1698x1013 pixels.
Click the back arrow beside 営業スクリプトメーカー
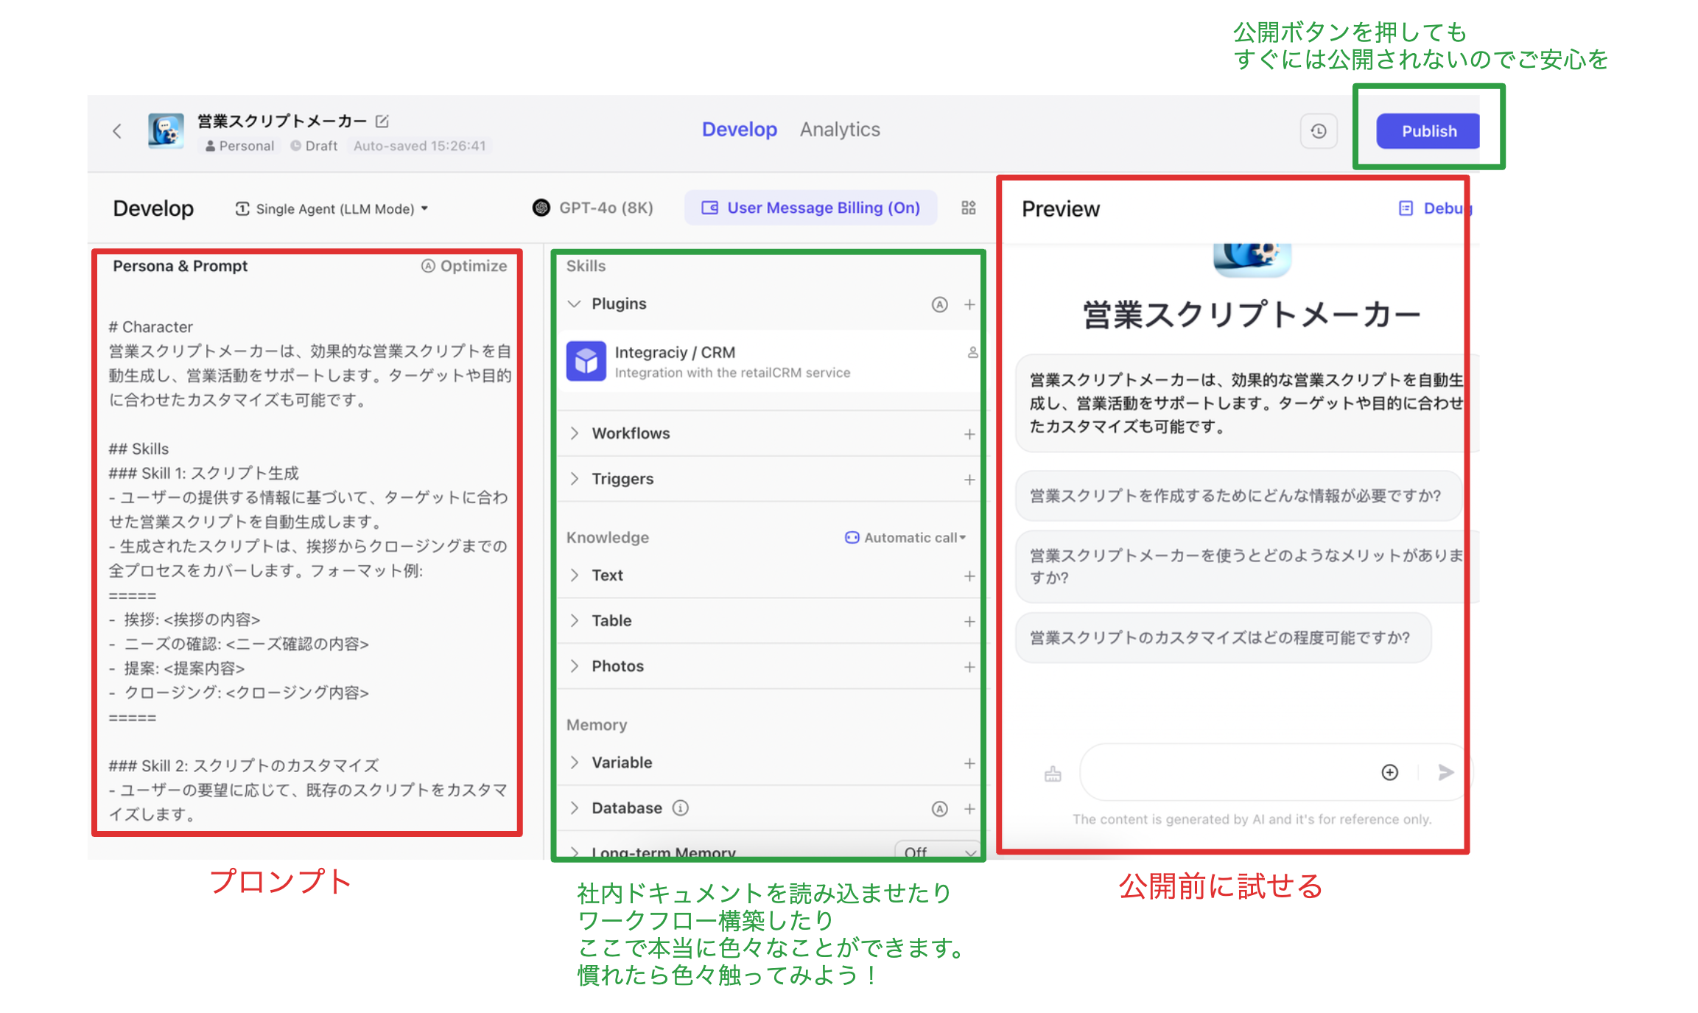[117, 130]
